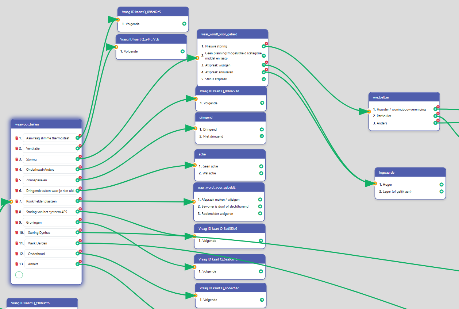Image resolution: width=459 pixels, height=309 pixels.
Task: Delete the "Ventilatie" option with its trash icon
Action: 16,148
